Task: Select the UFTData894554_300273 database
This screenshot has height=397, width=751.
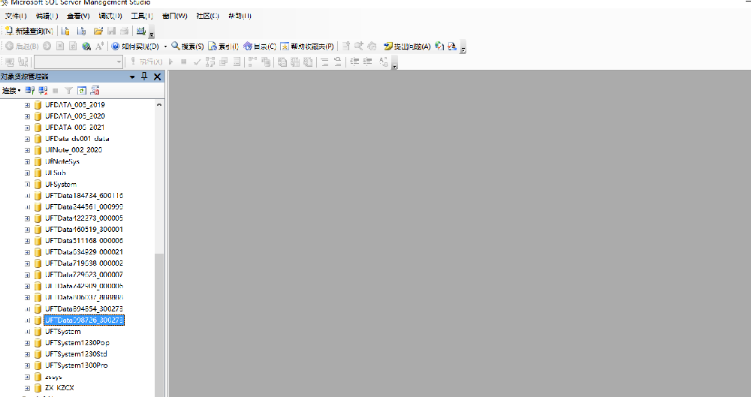Action: [x=84, y=309]
